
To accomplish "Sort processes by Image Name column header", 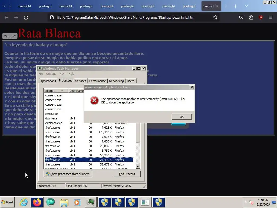I will tap(56, 91).
